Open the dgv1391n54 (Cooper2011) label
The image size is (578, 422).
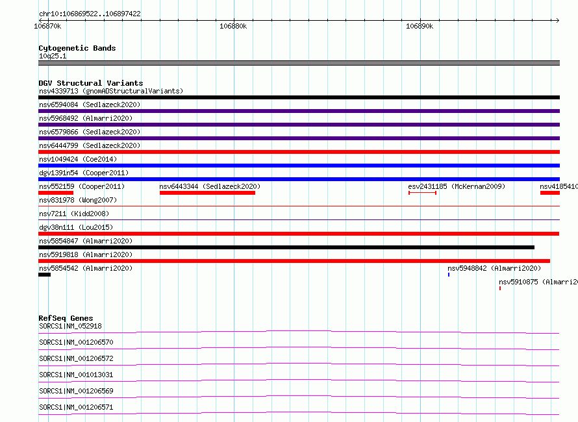tap(84, 173)
